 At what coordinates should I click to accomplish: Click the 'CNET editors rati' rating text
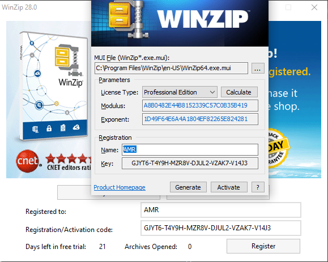click(x=69, y=167)
